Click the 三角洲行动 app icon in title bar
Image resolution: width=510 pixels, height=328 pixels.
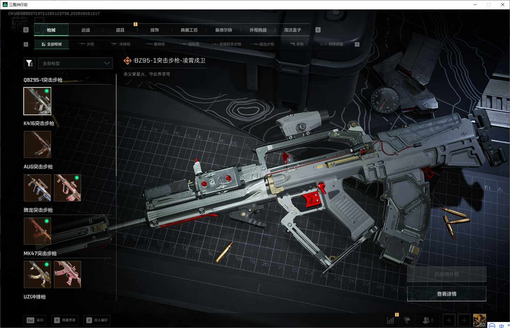(x=5, y=5)
